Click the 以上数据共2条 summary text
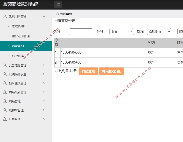 [66, 71]
